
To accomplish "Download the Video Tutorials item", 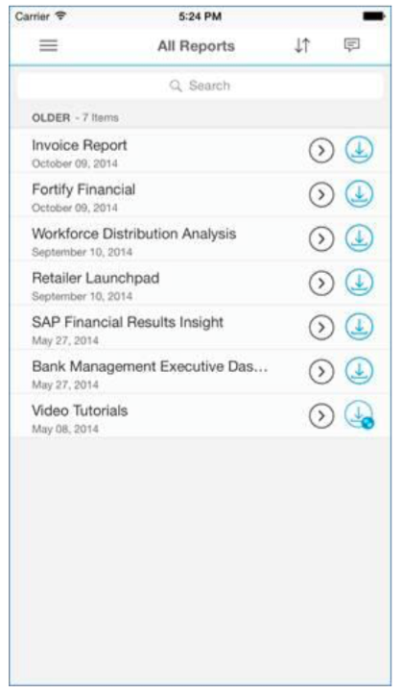I will [x=359, y=415].
